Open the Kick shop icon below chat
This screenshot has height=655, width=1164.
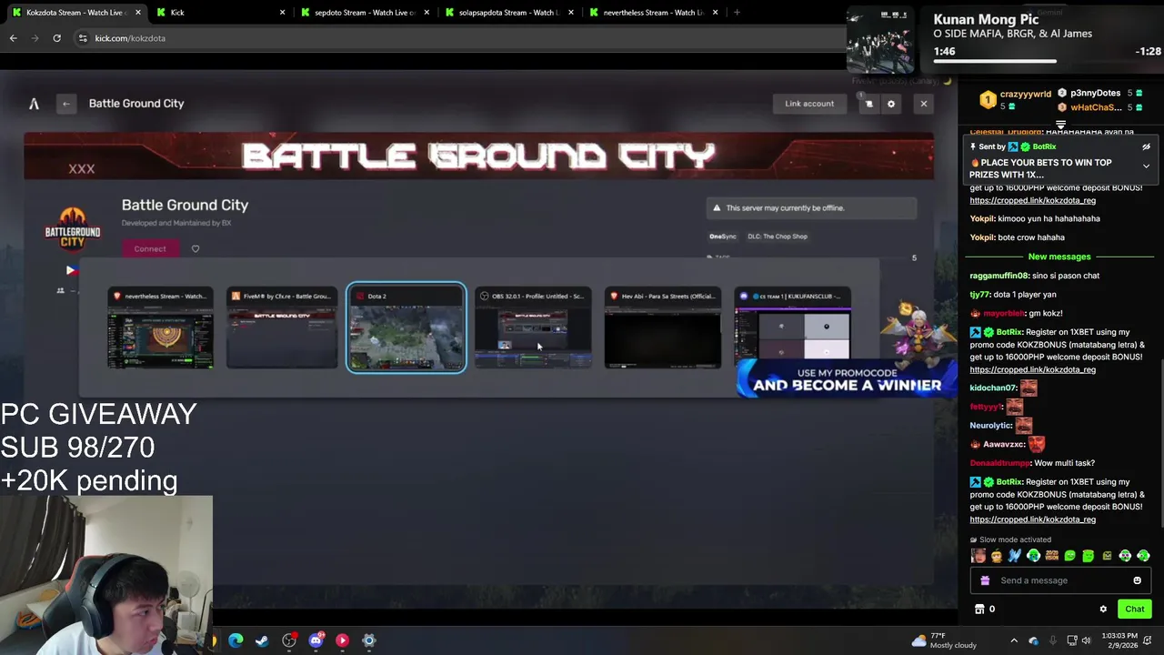click(x=979, y=609)
